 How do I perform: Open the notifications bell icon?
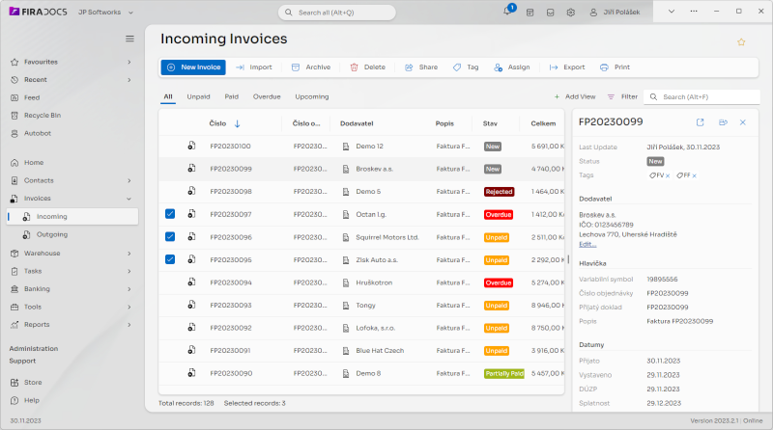[x=507, y=12]
